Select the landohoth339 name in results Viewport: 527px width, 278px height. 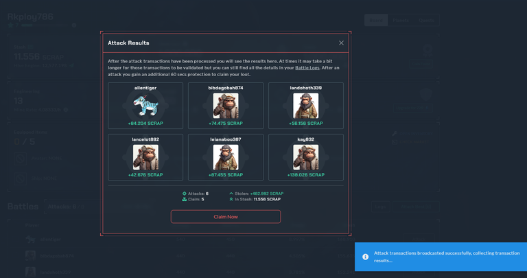click(306, 88)
